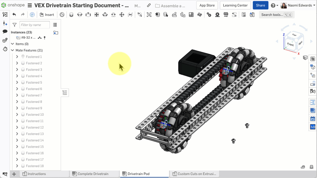This screenshot has width=317, height=178.
Task: Select the Fastened mate tool icon
Action: pyautogui.click(x=71, y=15)
